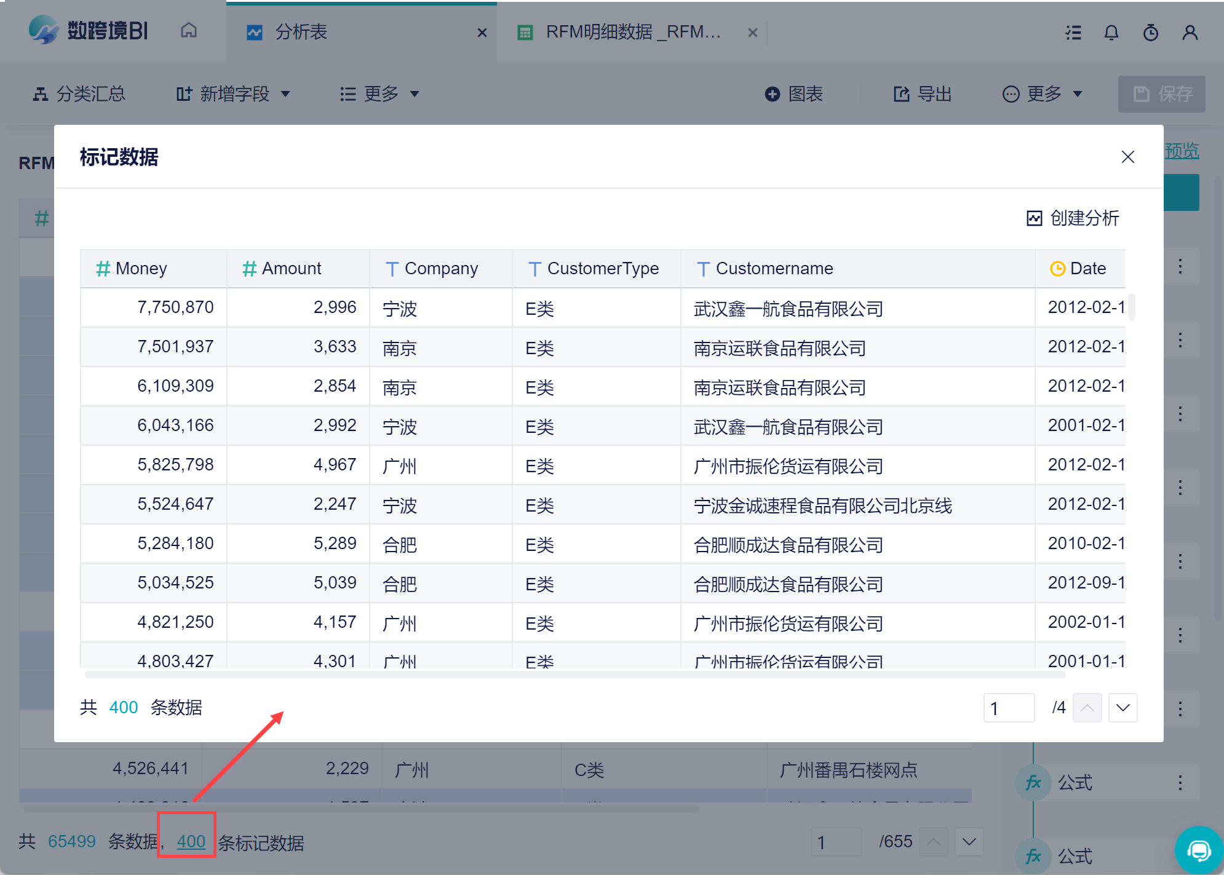Image resolution: width=1224 pixels, height=875 pixels.
Task: Open the customer service chat bubble
Action: pyautogui.click(x=1198, y=850)
